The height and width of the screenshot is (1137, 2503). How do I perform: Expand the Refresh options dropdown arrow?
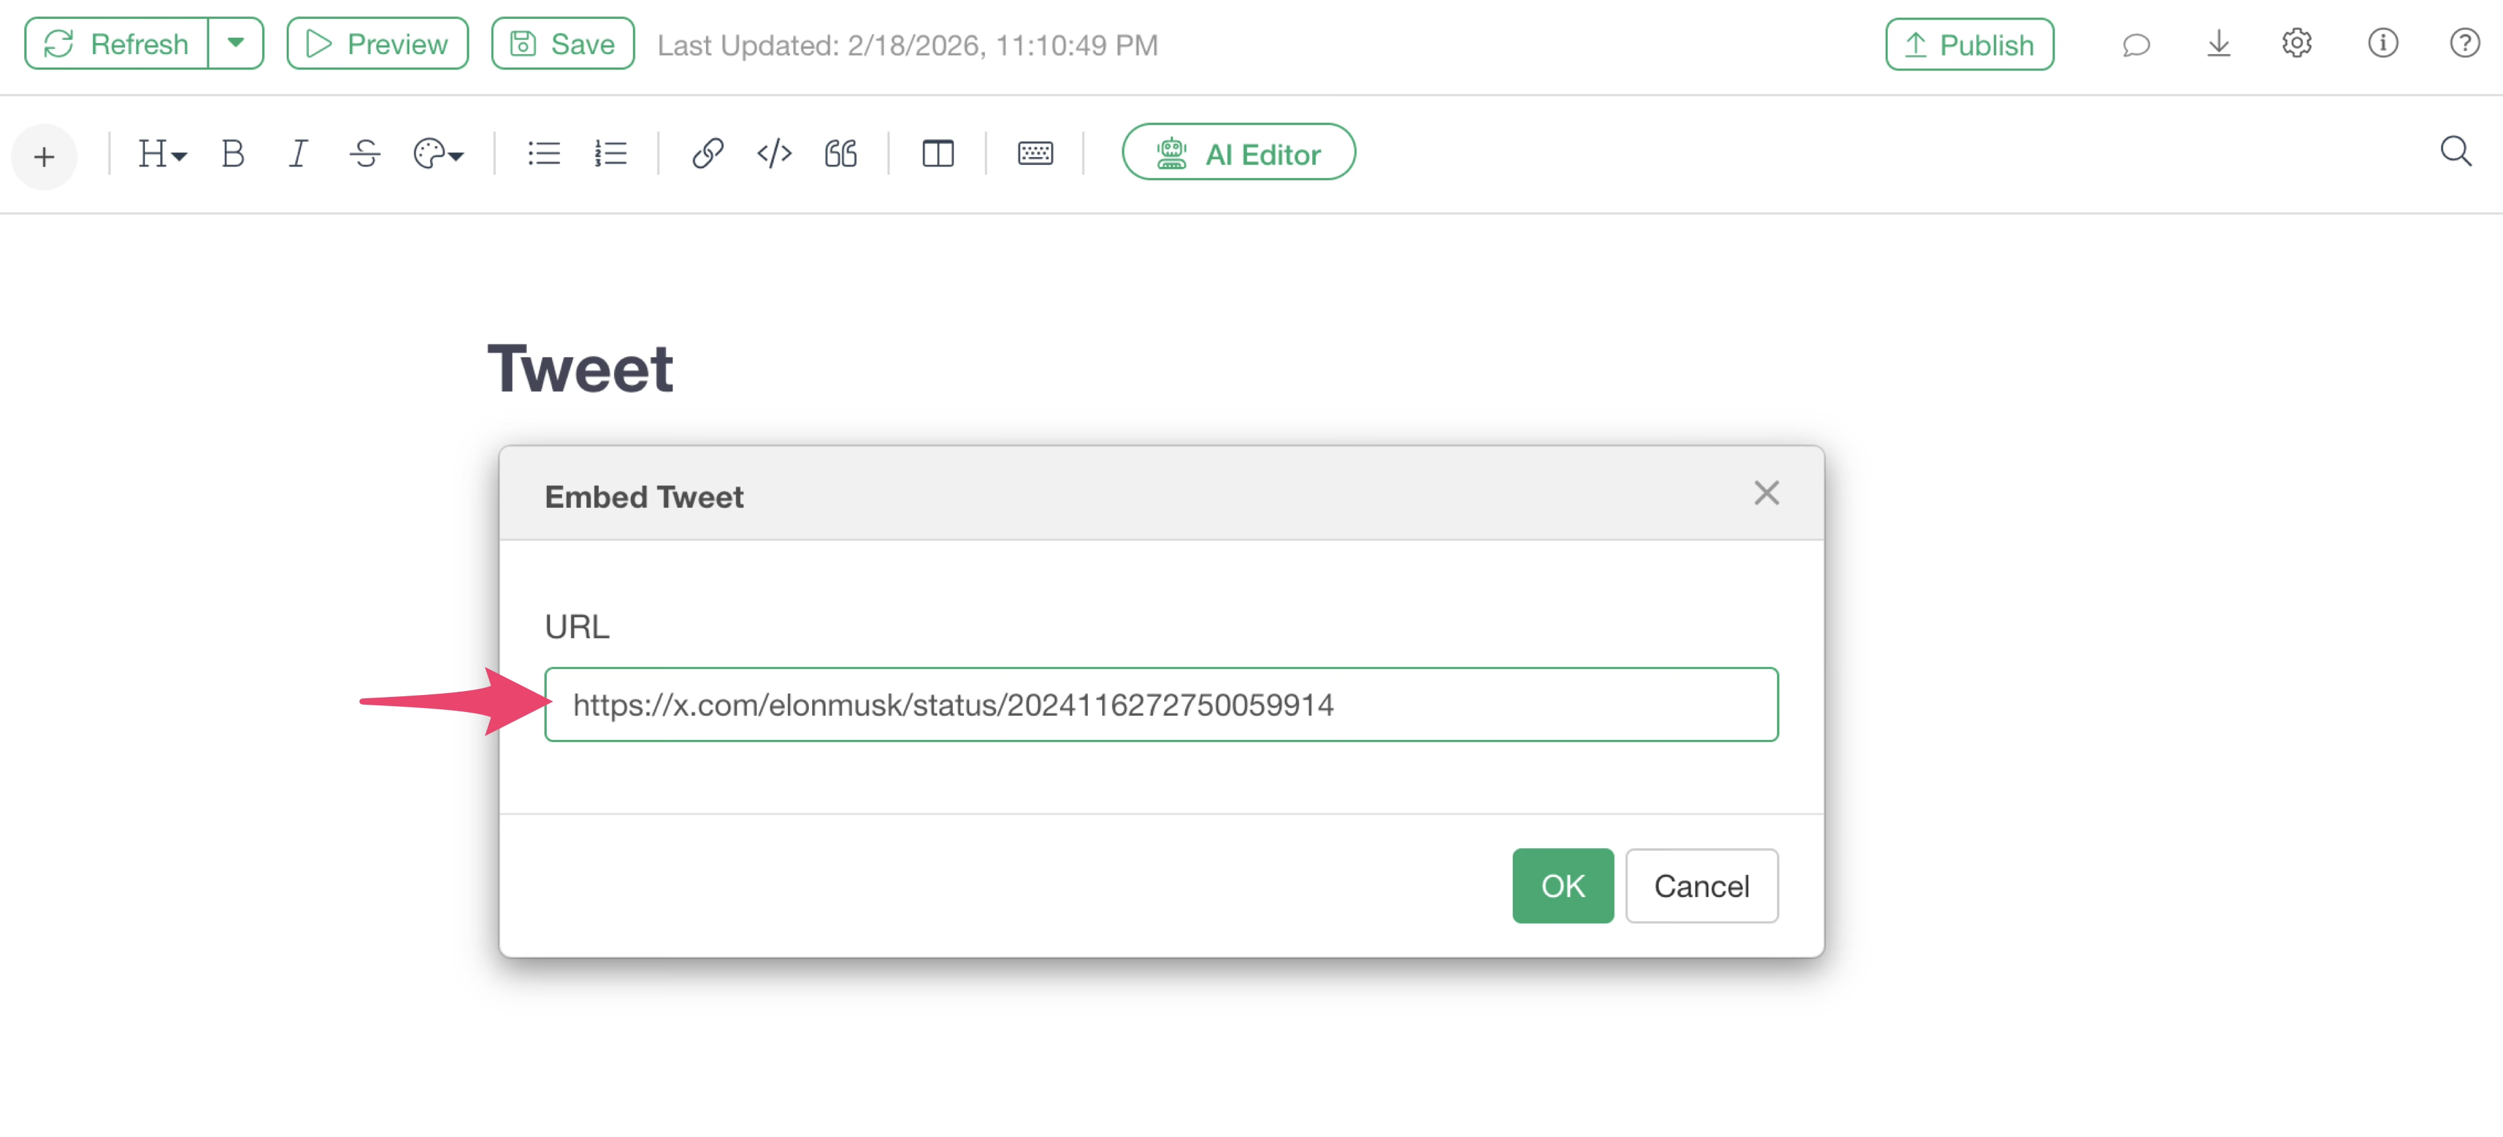[235, 44]
